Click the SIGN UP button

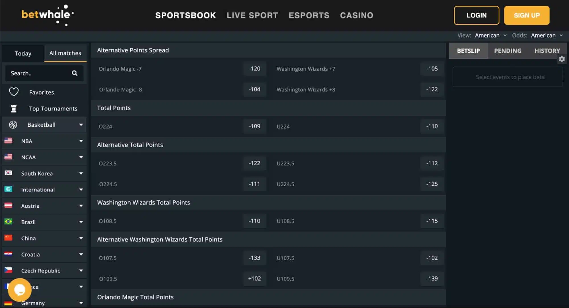tap(527, 15)
